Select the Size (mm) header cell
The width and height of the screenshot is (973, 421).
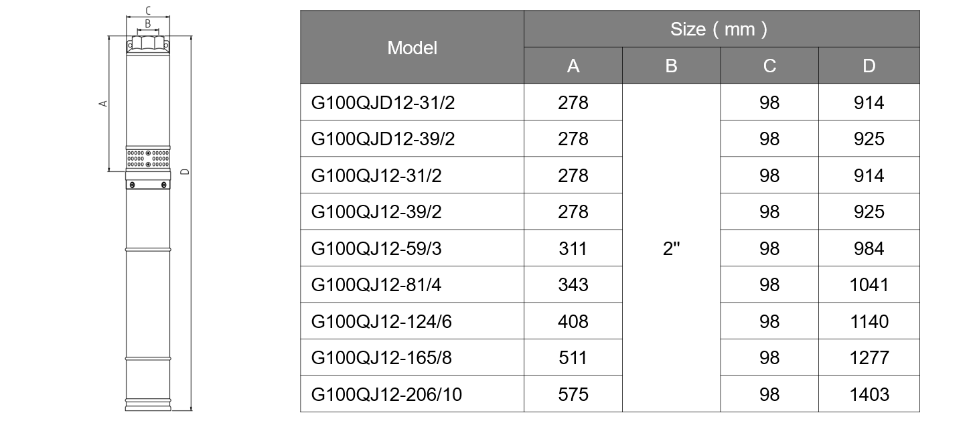click(721, 29)
